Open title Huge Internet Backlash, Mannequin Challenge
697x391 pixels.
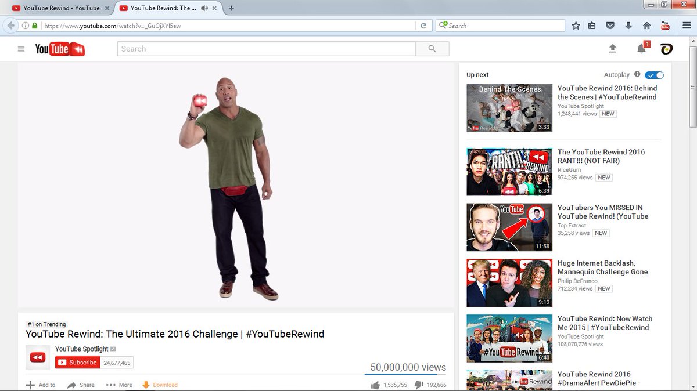coord(602,267)
